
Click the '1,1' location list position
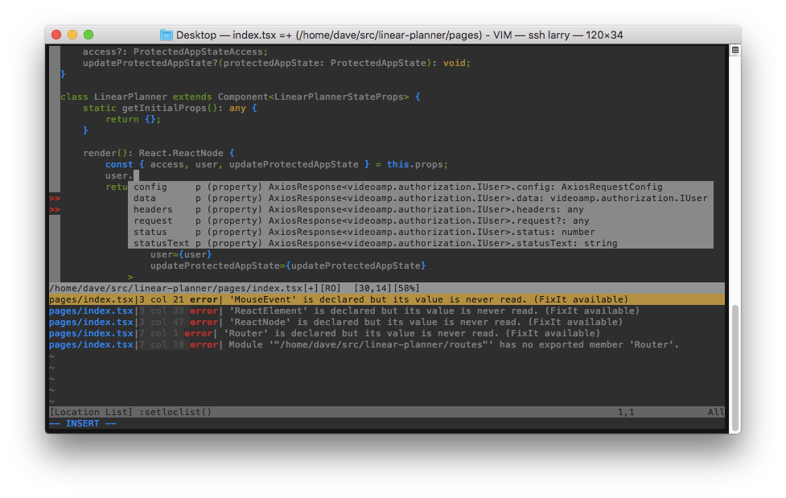point(626,412)
